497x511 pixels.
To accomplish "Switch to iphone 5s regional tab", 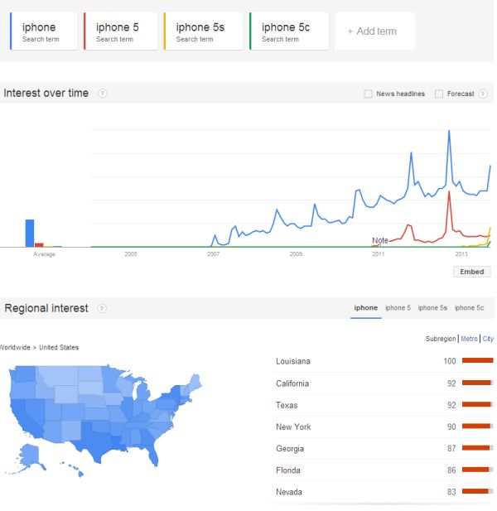I will (x=432, y=308).
